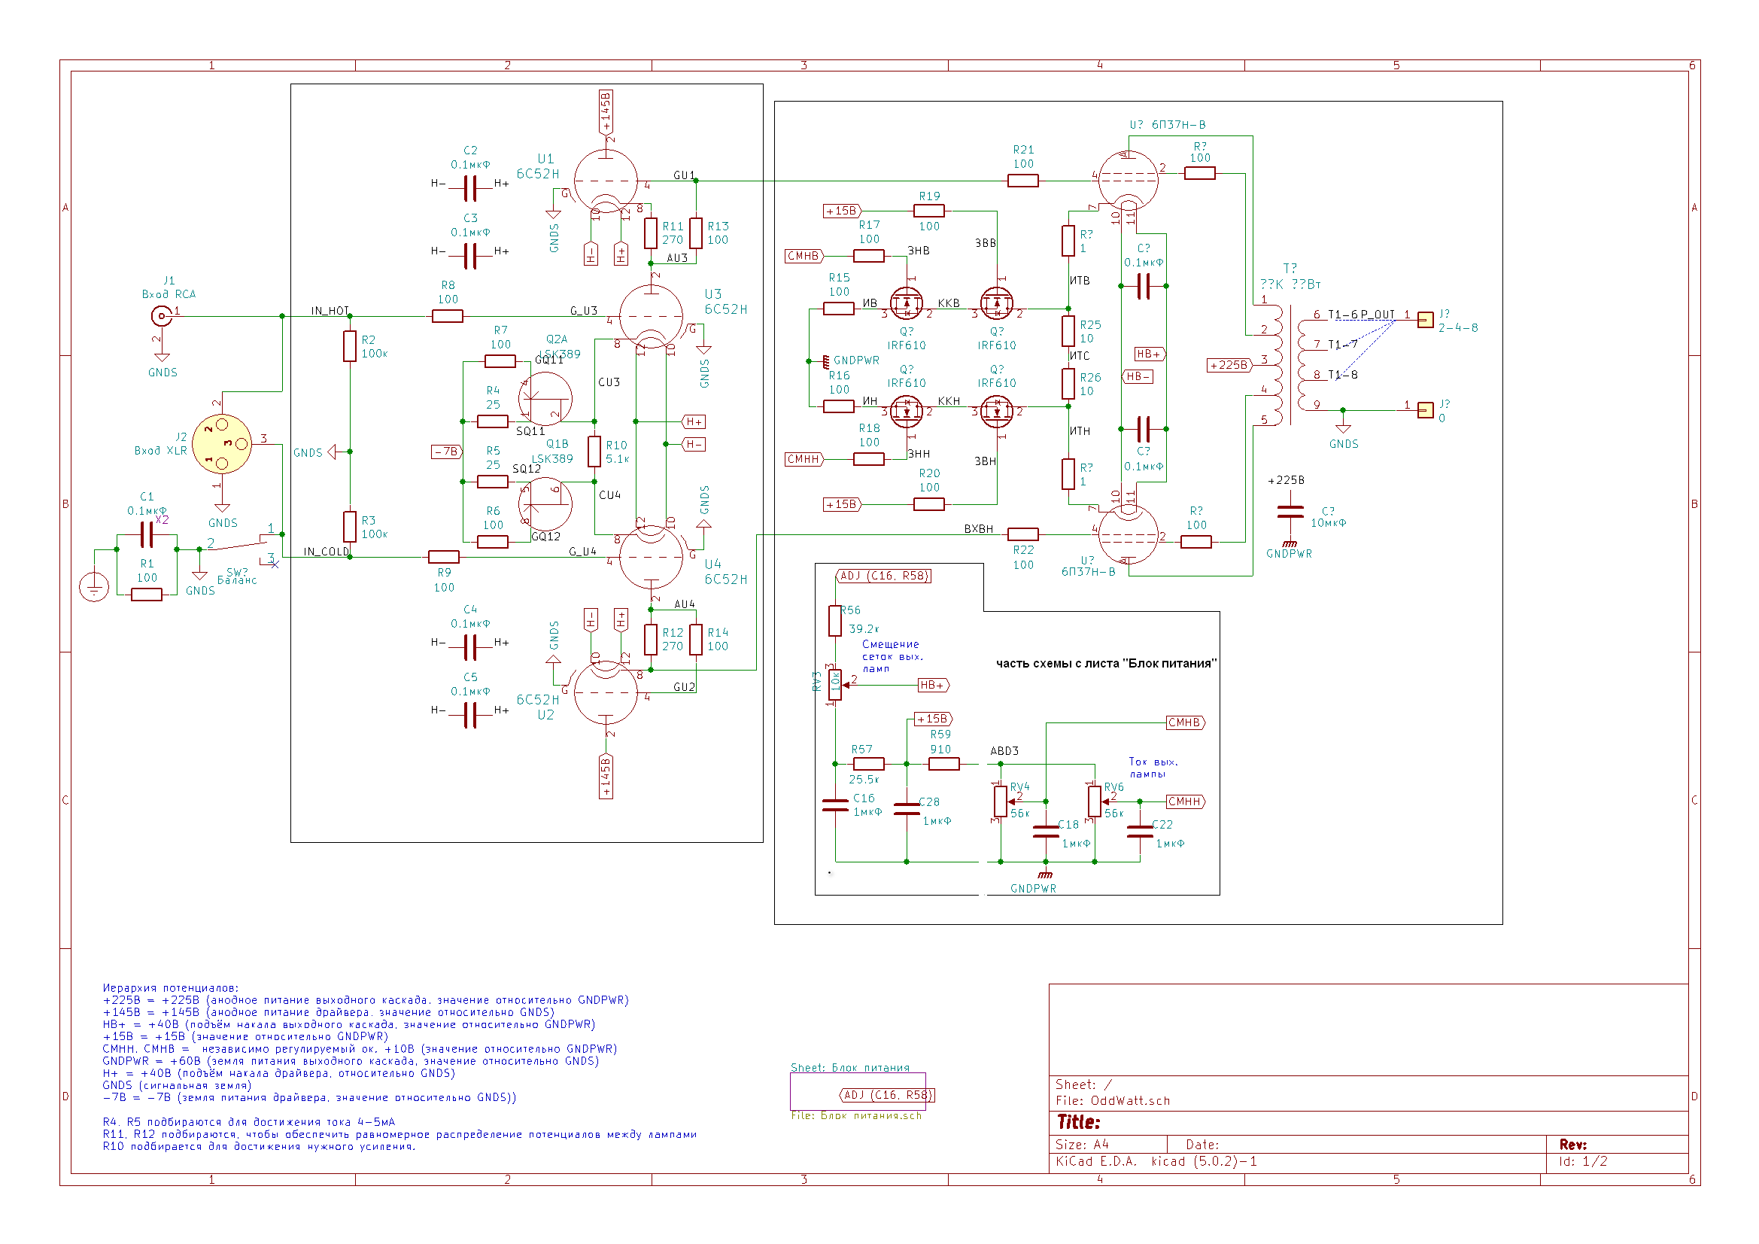Click the C16 1мкФ capacitor symbol
1759x1244 pixels.
[x=835, y=804]
